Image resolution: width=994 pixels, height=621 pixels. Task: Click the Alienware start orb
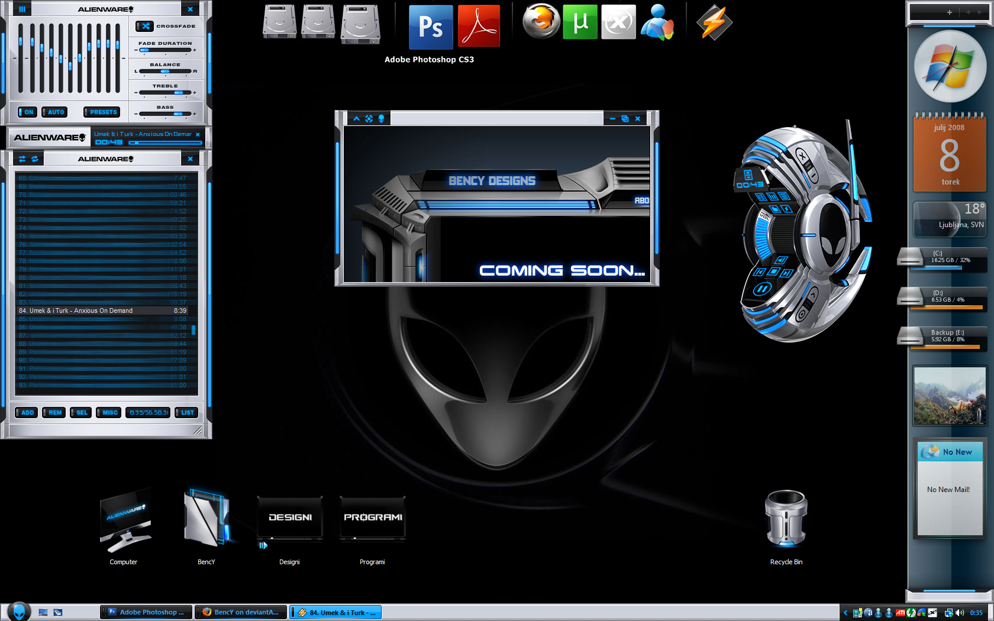pos(19,612)
